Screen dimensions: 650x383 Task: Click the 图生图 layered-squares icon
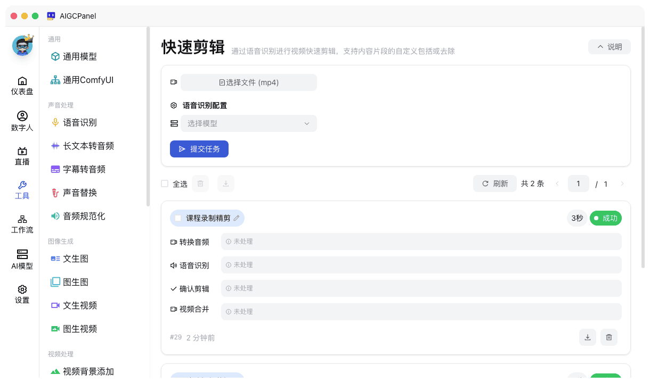click(55, 282)
